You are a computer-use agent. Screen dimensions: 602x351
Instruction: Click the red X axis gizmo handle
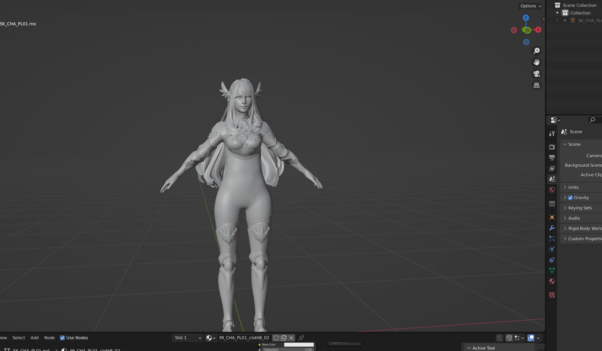[x=538, y=30]
